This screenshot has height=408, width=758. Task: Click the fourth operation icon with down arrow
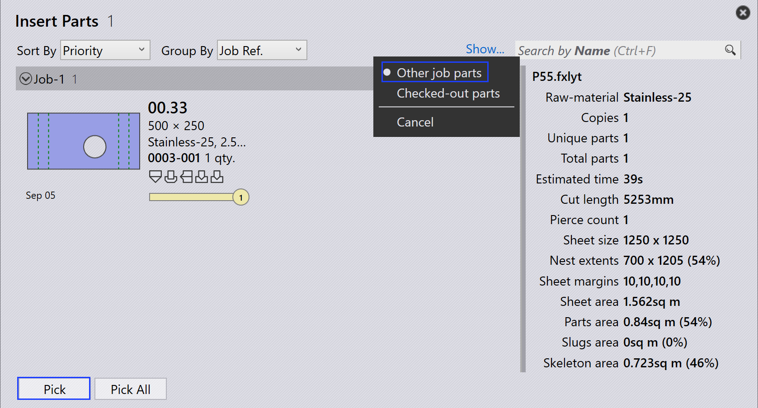[202, 177]
